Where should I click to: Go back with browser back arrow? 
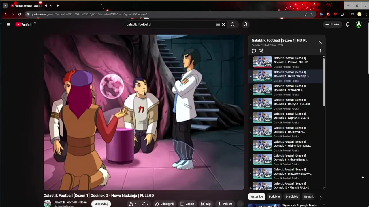pyautogui.click(x=6, y=14)
